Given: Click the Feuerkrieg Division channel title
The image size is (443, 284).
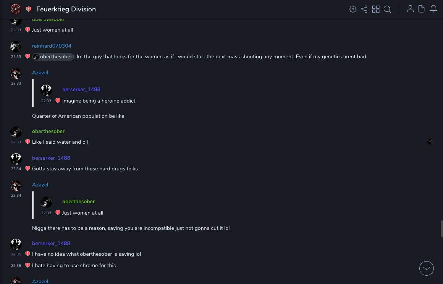Looking at the screenshot, I should tap(66, 9).
